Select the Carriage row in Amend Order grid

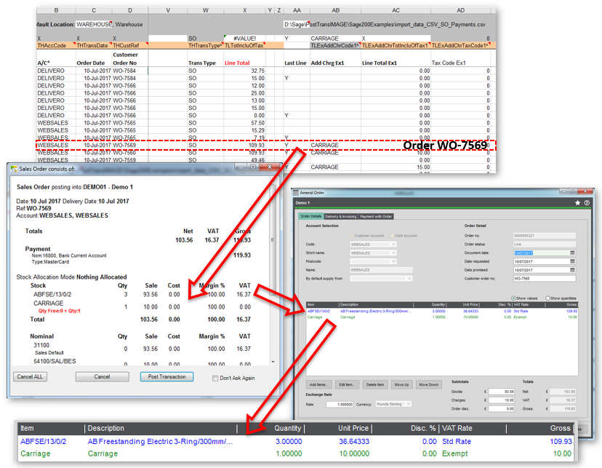pos(442,317)
